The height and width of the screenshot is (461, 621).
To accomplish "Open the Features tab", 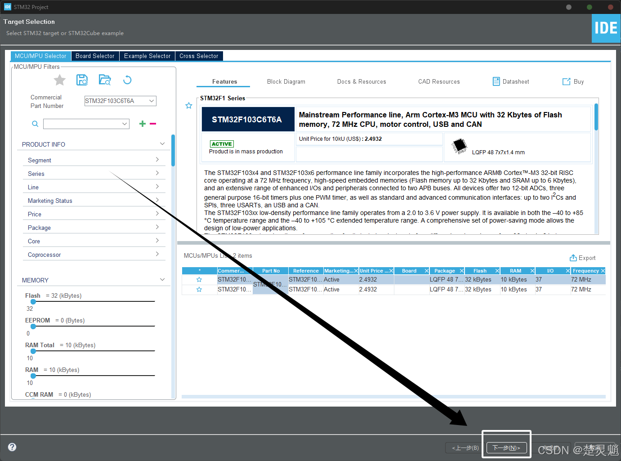I will click(x=224, y=81).
